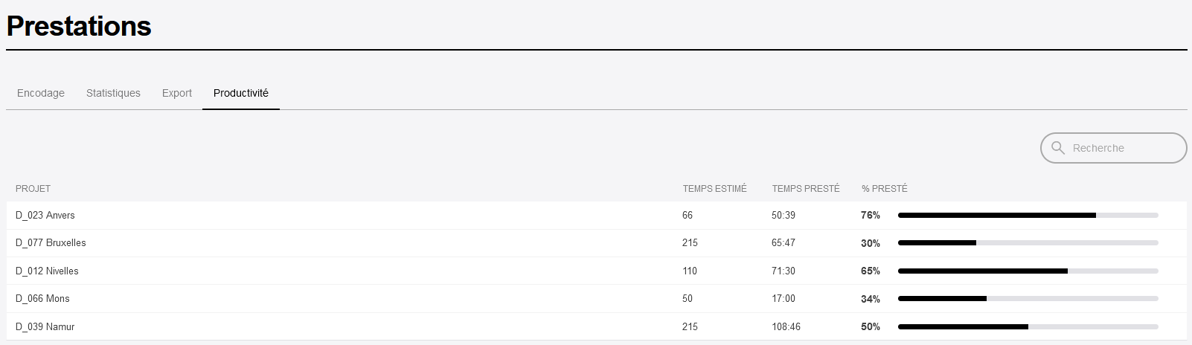Sort by the PROJET column header

tap(33, 189)
